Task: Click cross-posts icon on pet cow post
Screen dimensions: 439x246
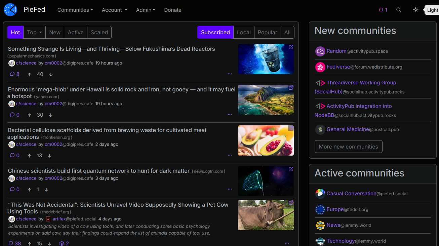Action: tap(64, 243)
